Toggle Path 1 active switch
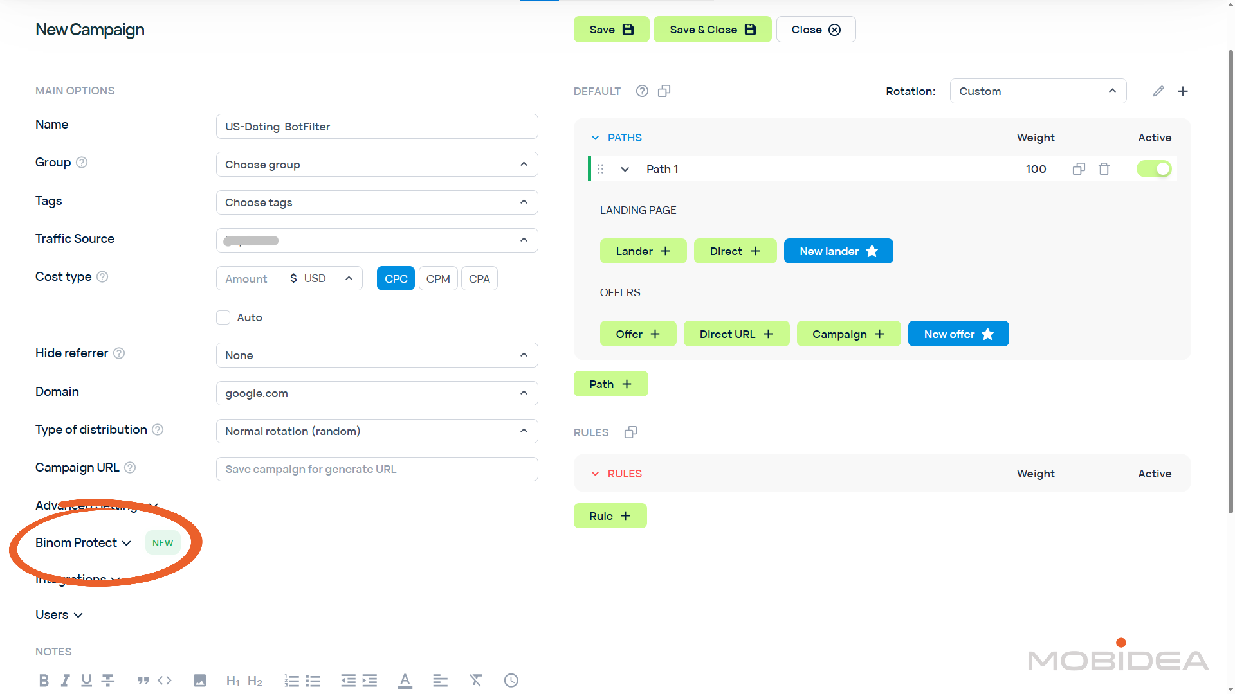This screenshot has height=694, width=1235. pyautogui.click(x=1154, y=169)
